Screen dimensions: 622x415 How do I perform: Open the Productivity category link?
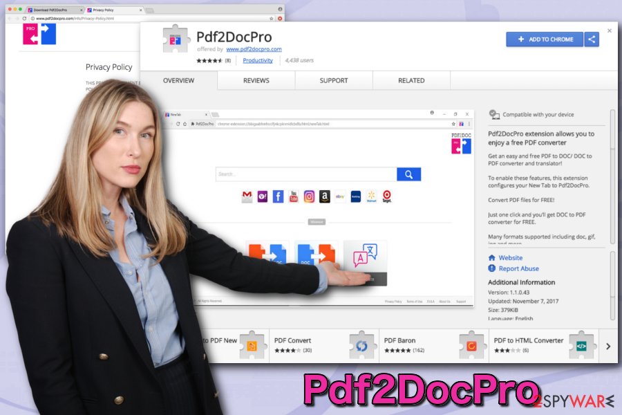coord(258,60)
